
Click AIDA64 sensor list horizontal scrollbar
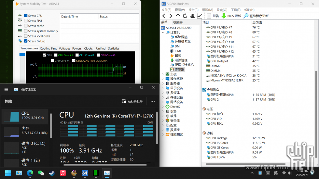(245, 164)
